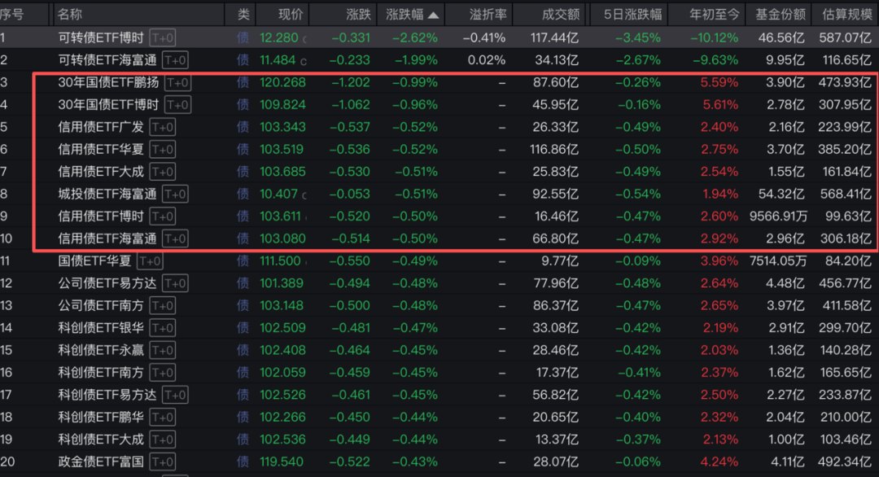Click the fund share value 9566.91万

778,217
